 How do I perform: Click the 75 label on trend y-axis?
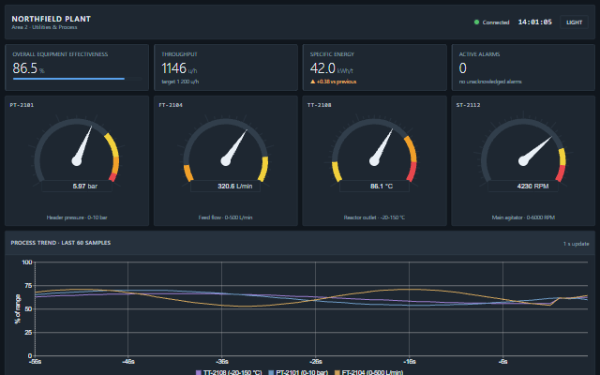pos(28,285)
